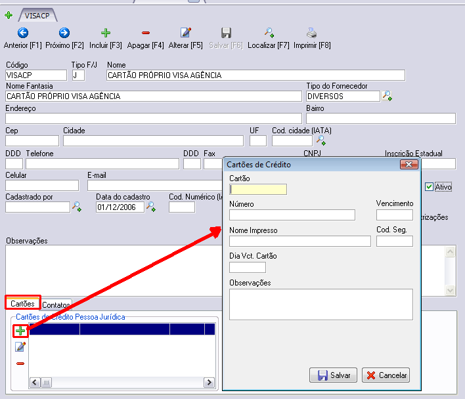
Task: Click the dialog's Observações text area
Action: coord(321,304)
